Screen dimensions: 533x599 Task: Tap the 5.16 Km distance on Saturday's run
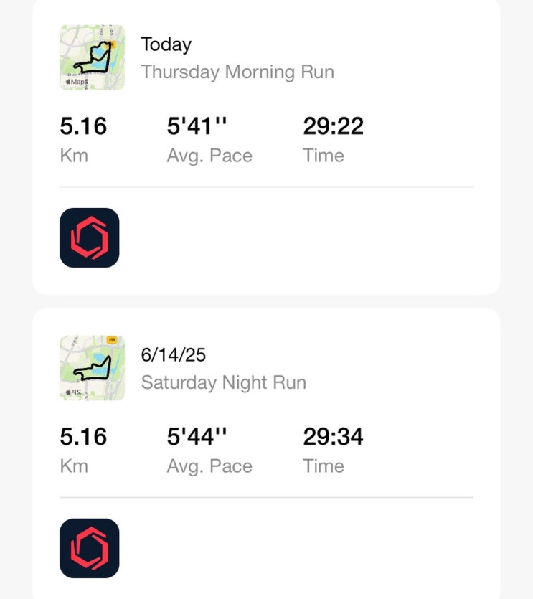pos(83,437)
